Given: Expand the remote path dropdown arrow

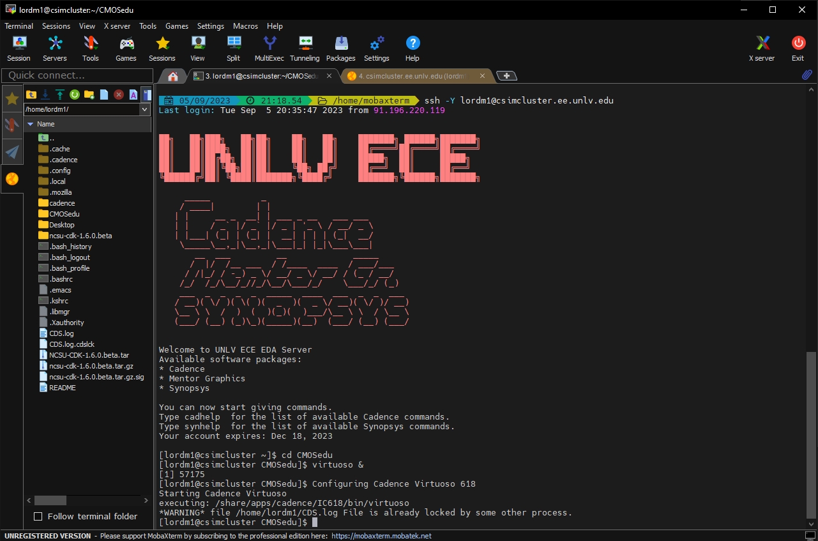Looking at the screenshot, I should (x=144, y=109).
